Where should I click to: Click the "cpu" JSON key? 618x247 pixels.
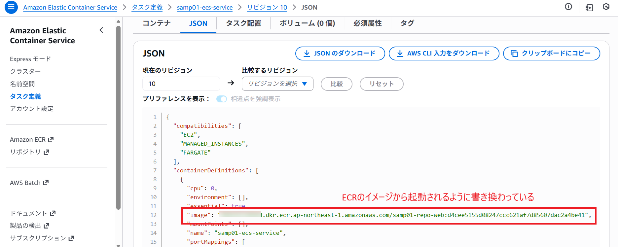click(x=196, y=188)
